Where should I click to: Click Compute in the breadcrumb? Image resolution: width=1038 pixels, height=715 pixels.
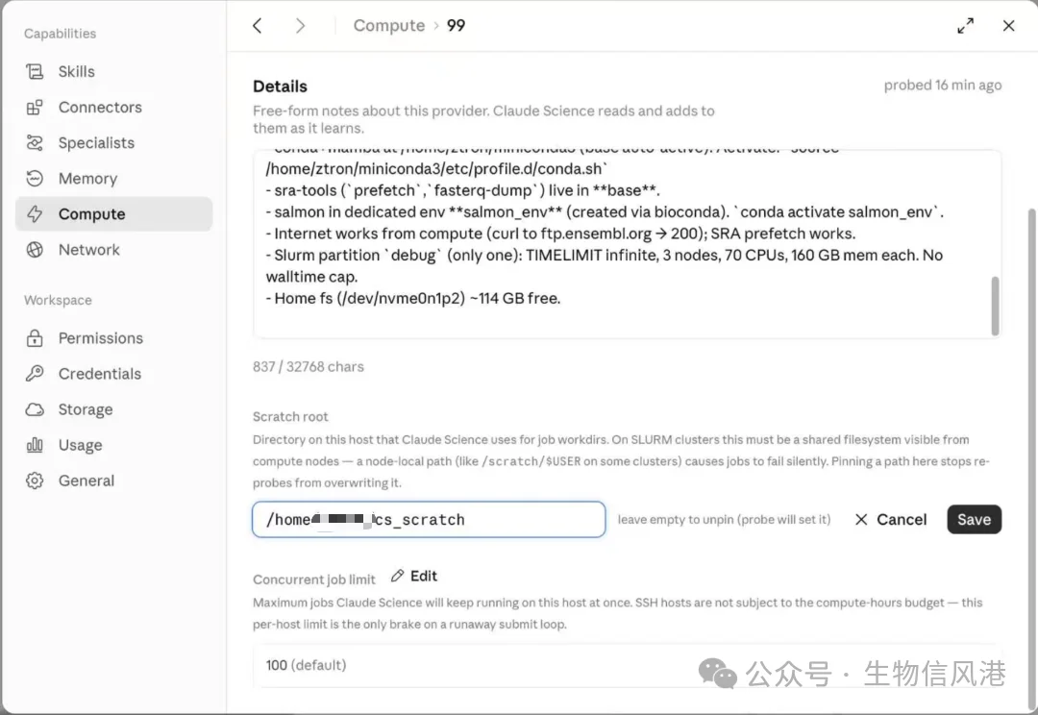[x=389, y=26]
